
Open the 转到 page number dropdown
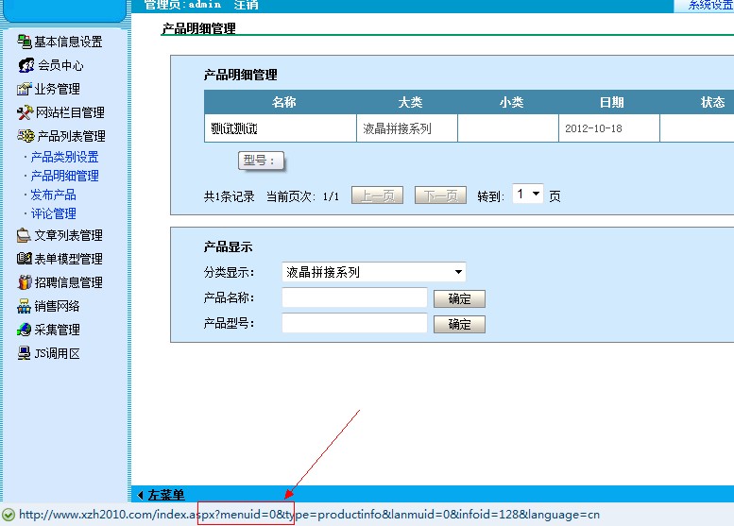(x=527, y=195)
